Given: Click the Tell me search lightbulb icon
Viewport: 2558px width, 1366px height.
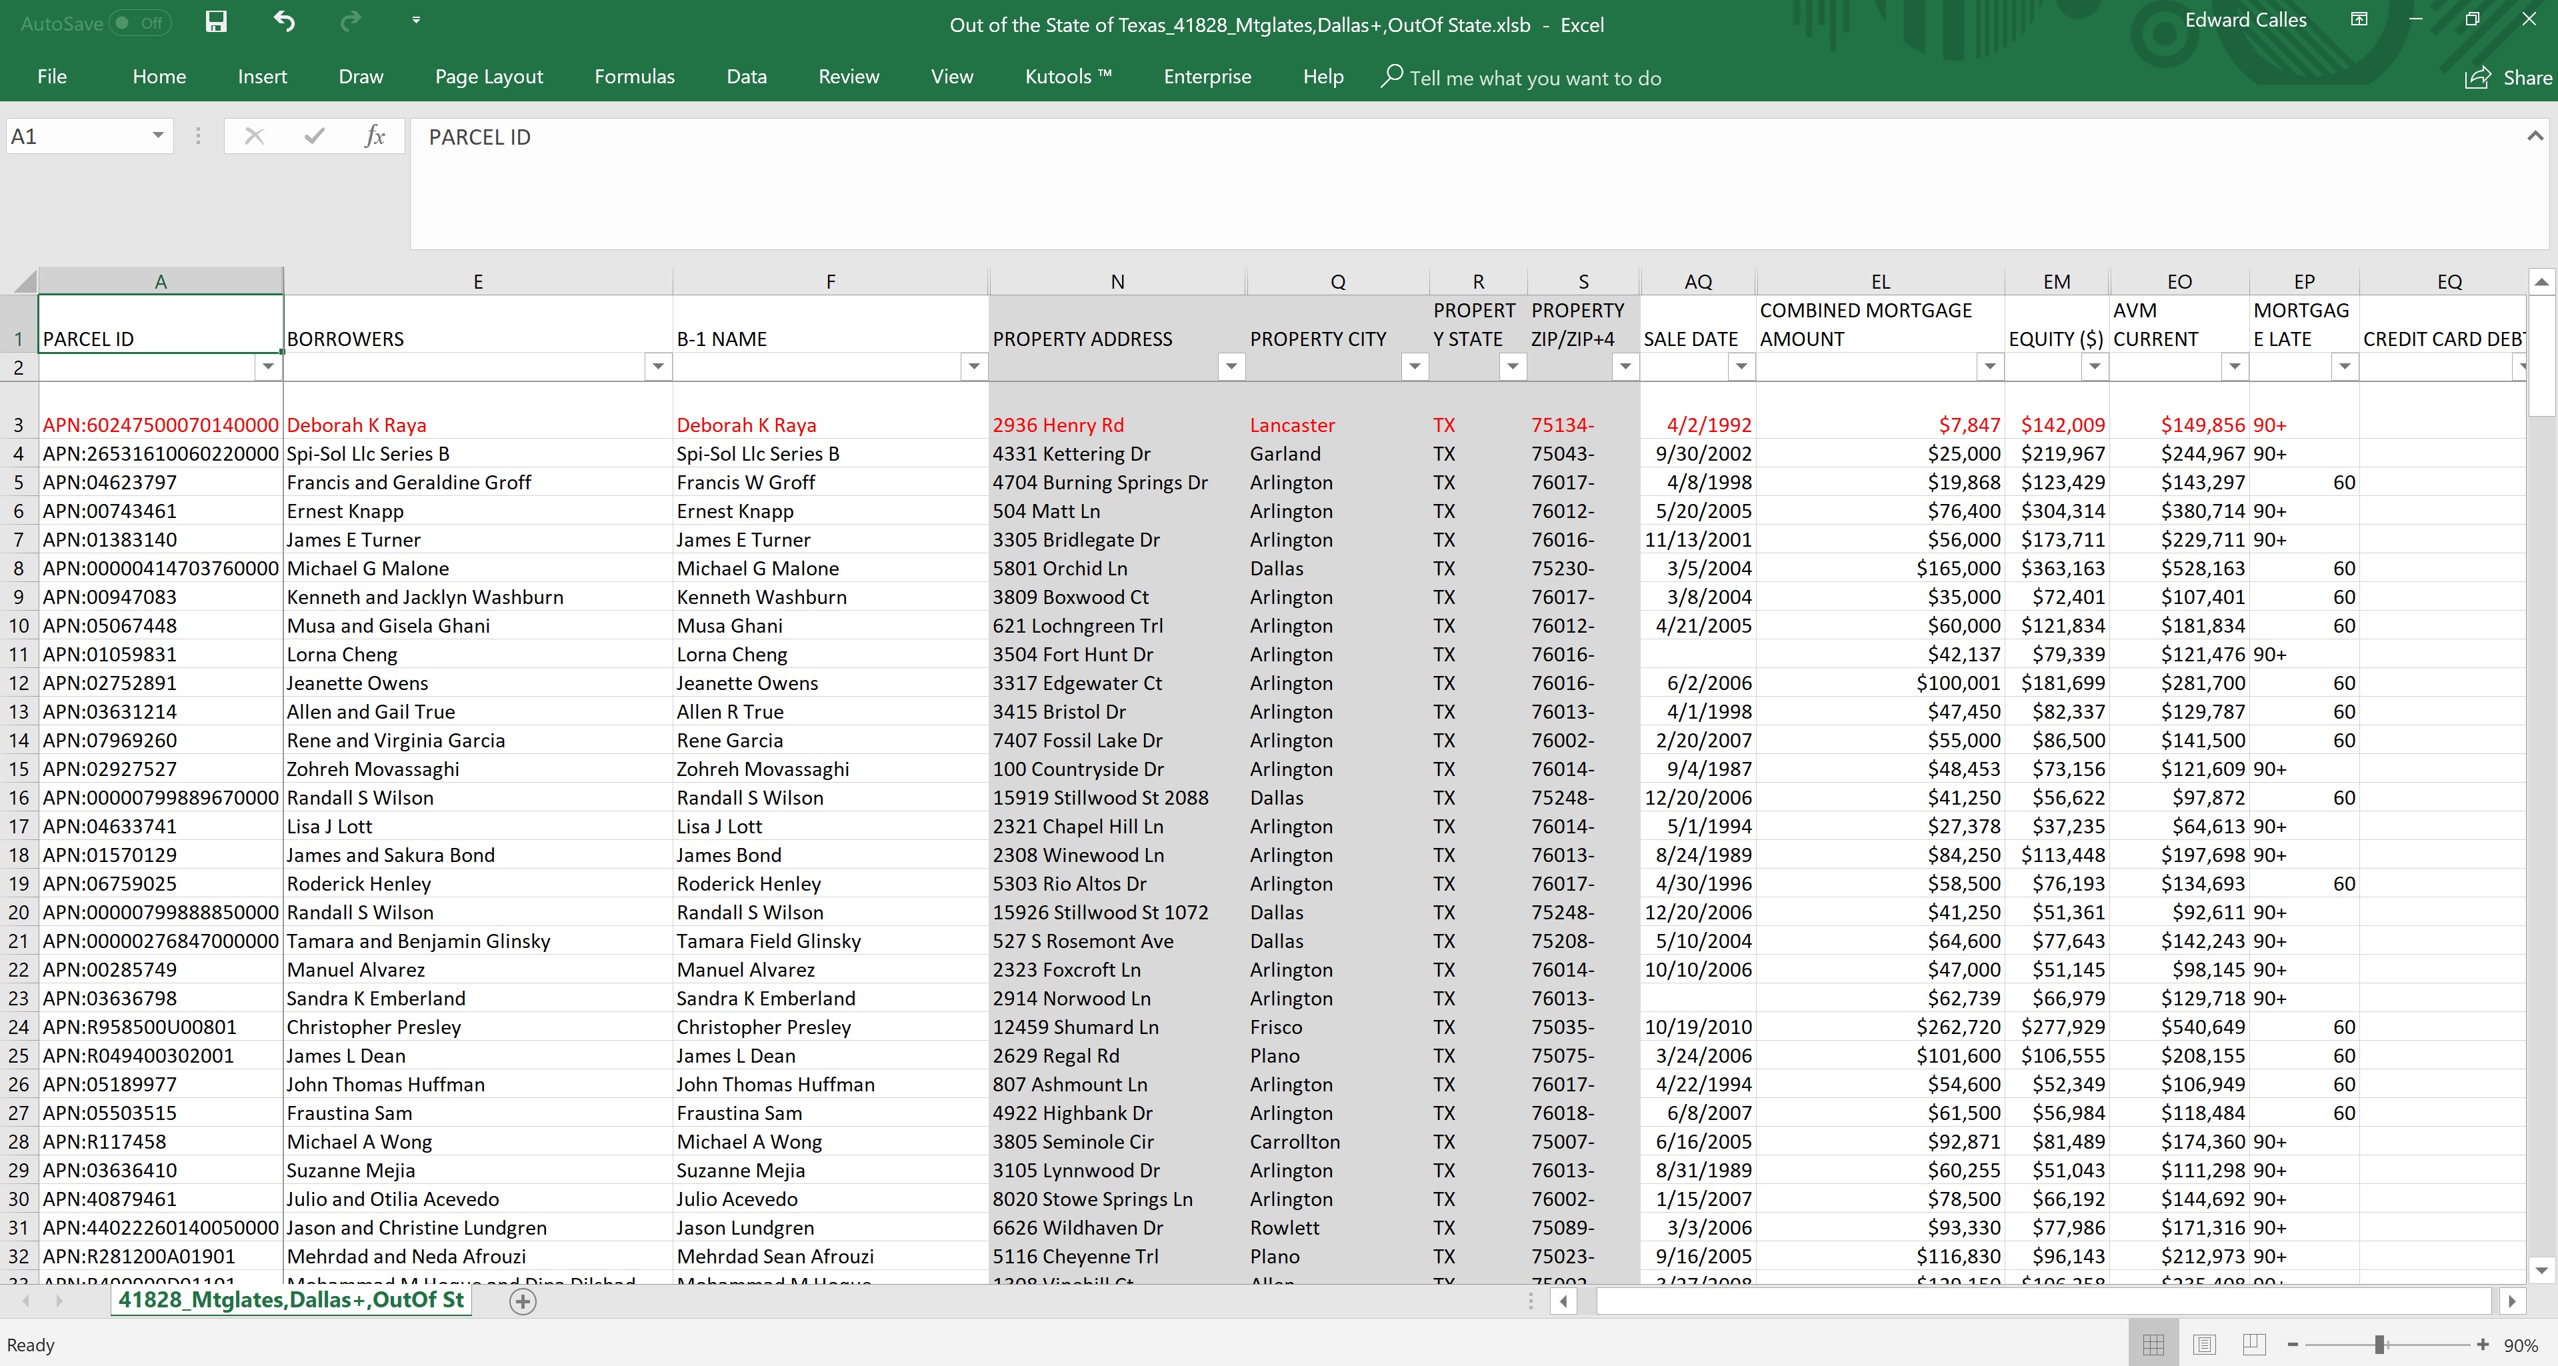Looking at the screenshot, I should [x=1391, y=75].
